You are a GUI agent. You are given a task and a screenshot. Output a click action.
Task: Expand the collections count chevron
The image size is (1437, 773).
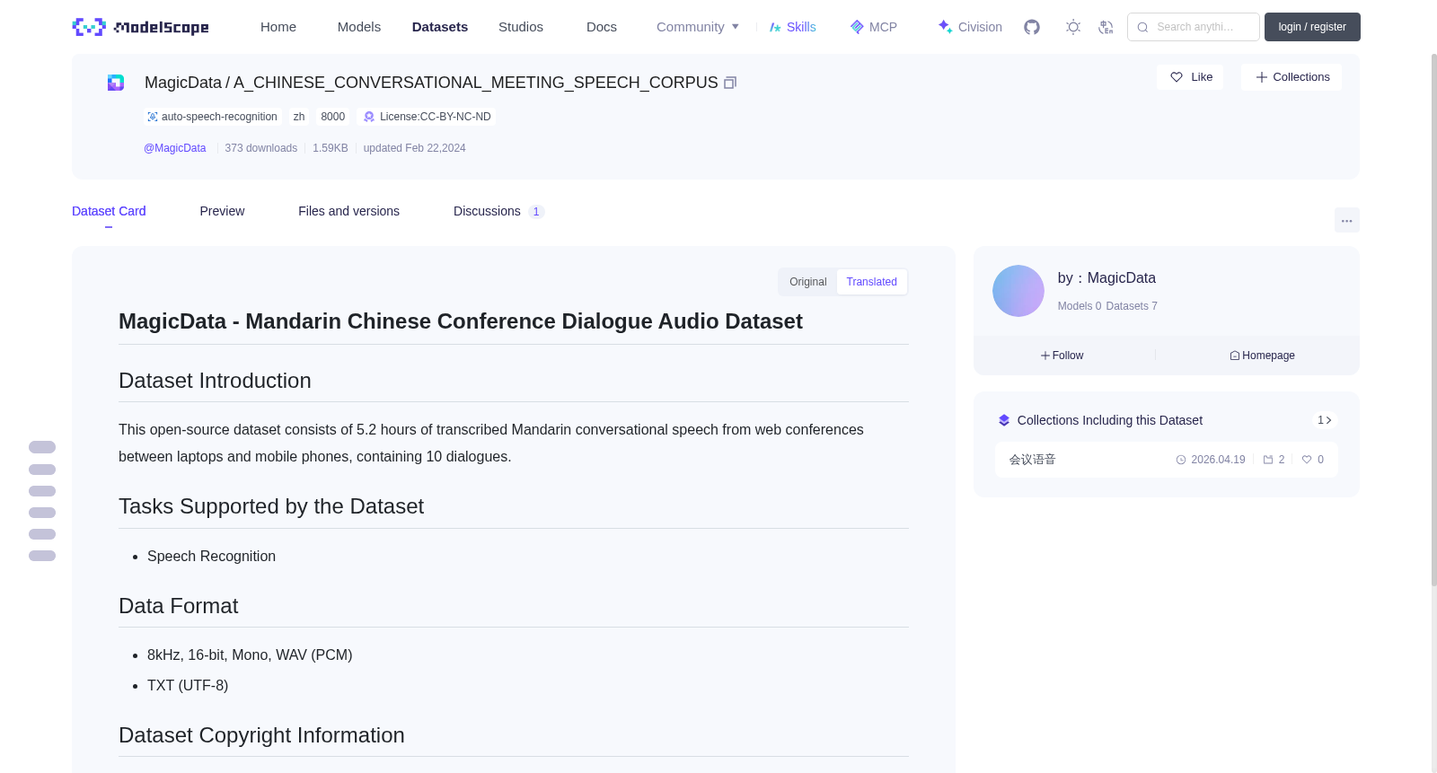click(x=1325, y=420)
